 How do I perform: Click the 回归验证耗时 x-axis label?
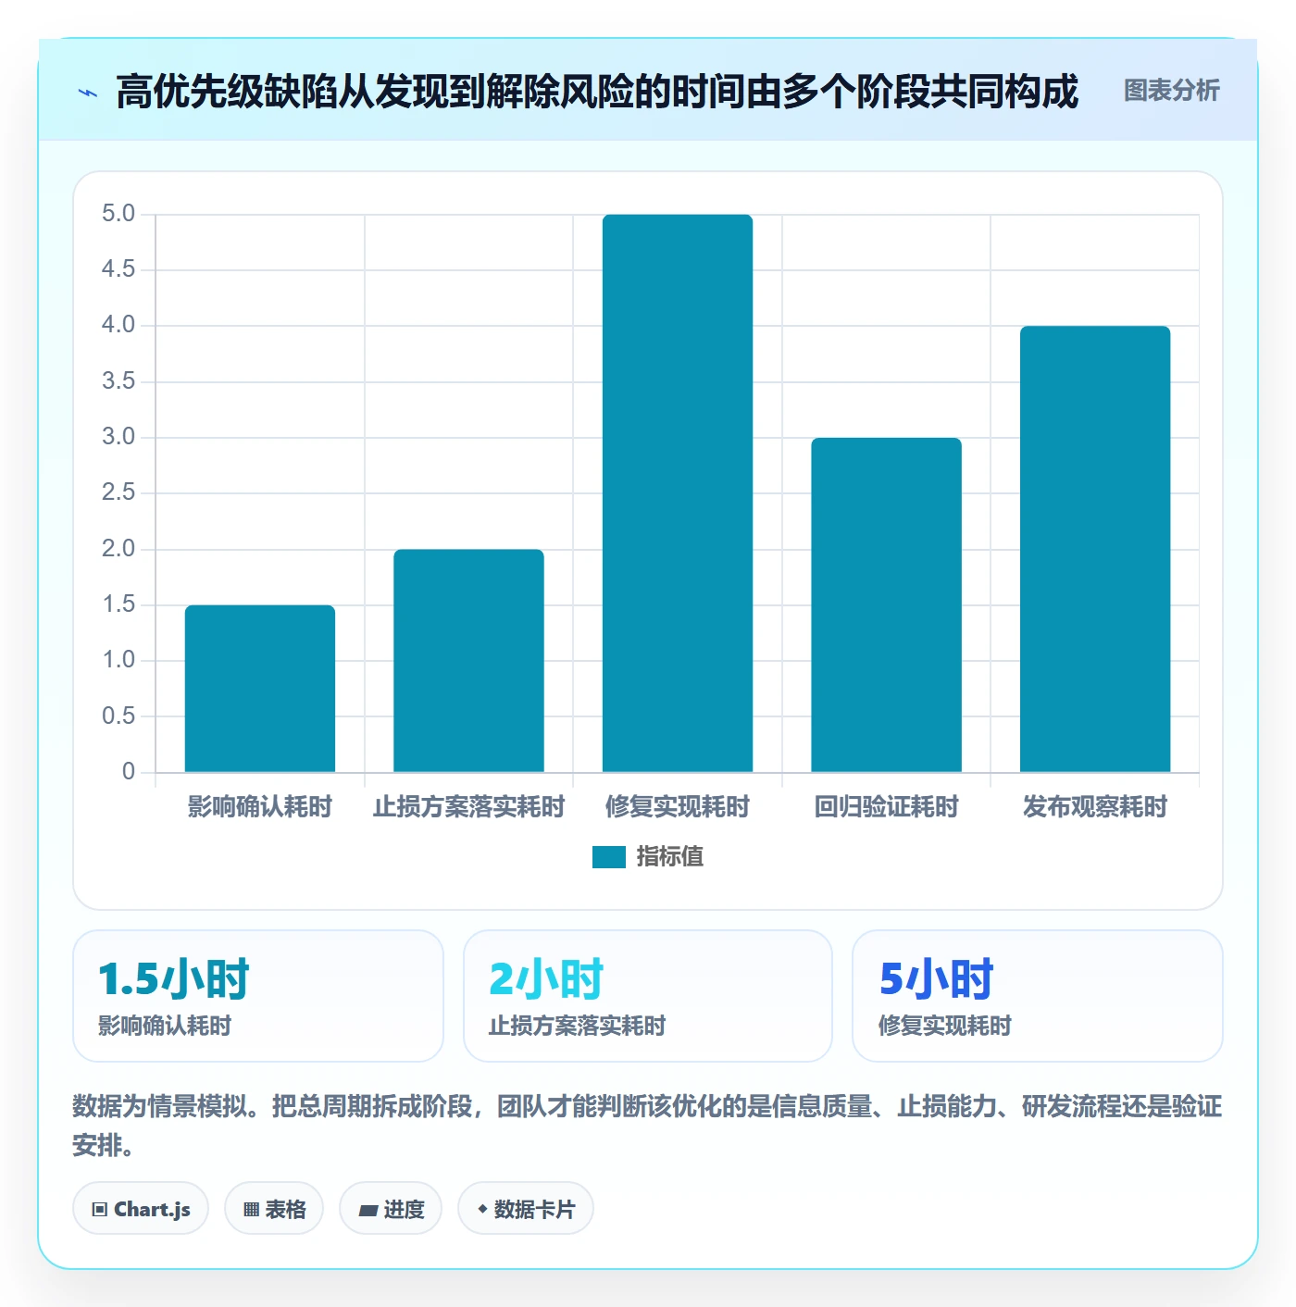(x=886, y=807)
